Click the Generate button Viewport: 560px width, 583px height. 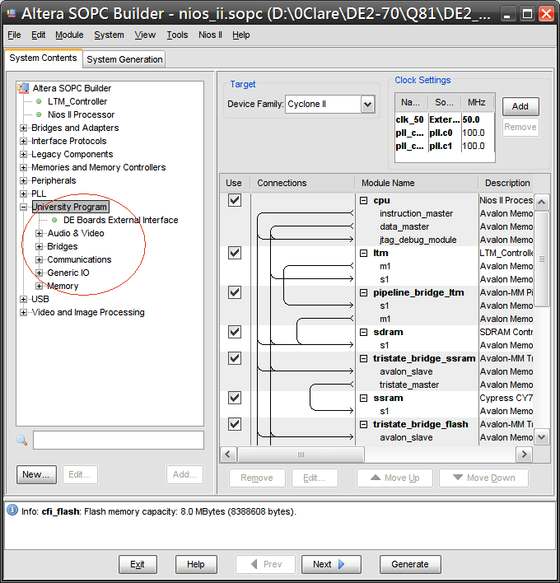[410, 564]
